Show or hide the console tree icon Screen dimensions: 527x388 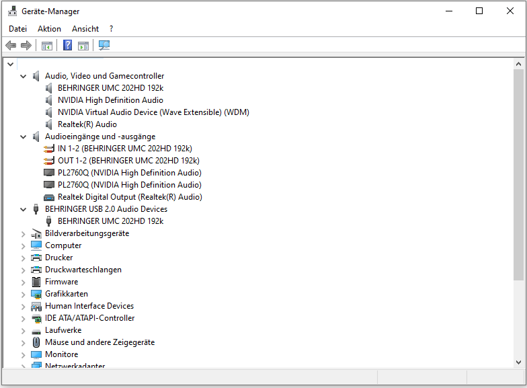(47, 46)
